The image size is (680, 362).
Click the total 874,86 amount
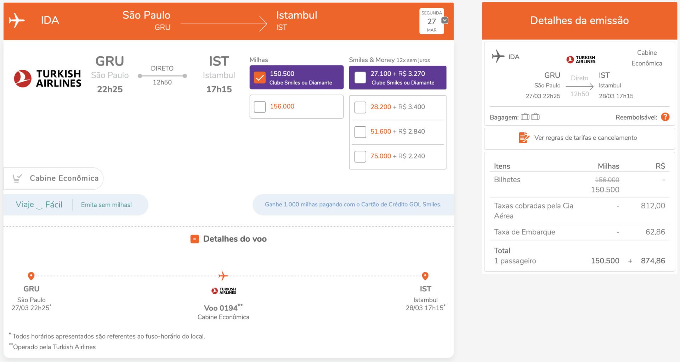point(653,261)
